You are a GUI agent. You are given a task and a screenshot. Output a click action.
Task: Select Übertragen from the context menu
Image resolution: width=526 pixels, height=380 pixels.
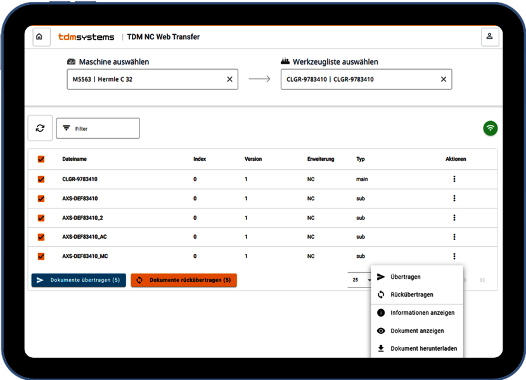405,277
